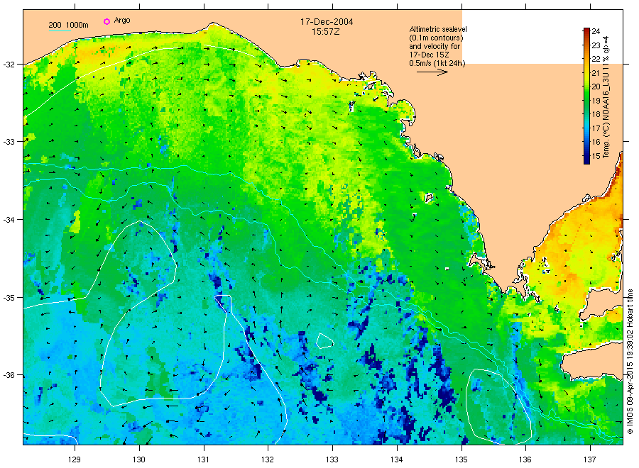Click the '-35' latitude axis label
The width and height of the screenshot is (639, 468).
click(x=9, y=298)
